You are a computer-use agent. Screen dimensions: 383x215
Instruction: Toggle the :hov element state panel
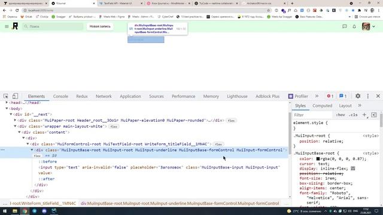point(340,115)
